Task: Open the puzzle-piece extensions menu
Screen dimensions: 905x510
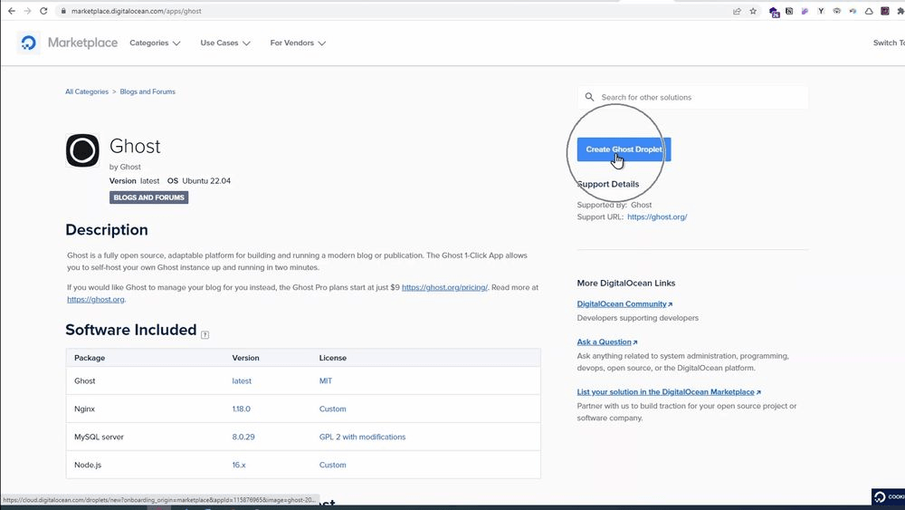Action: click(x=900, y=11)
